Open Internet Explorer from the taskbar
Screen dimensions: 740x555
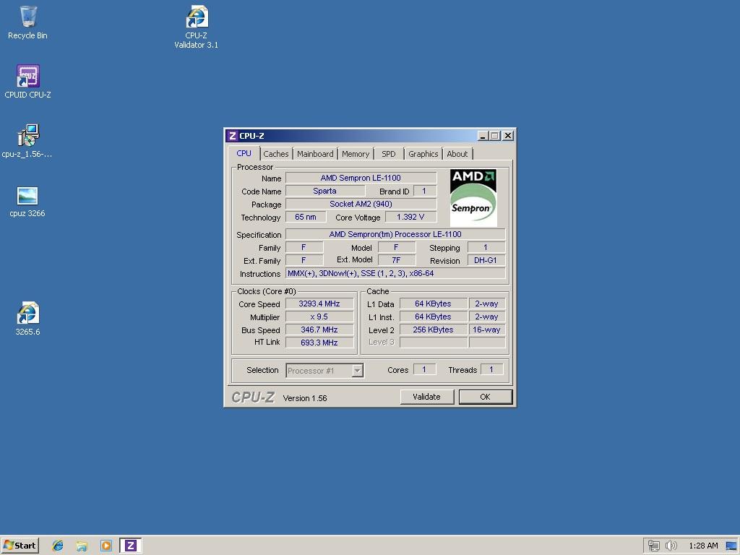click(x=58, y=546)
